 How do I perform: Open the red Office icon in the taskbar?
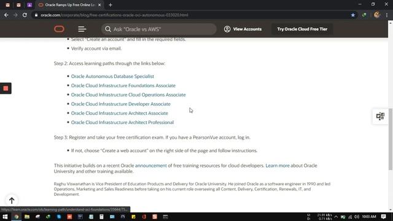coord(144,217)
